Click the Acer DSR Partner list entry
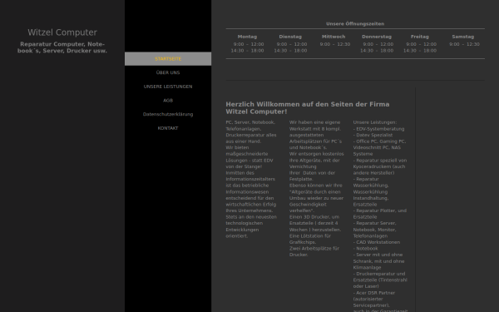 click(x=374, y=299)
